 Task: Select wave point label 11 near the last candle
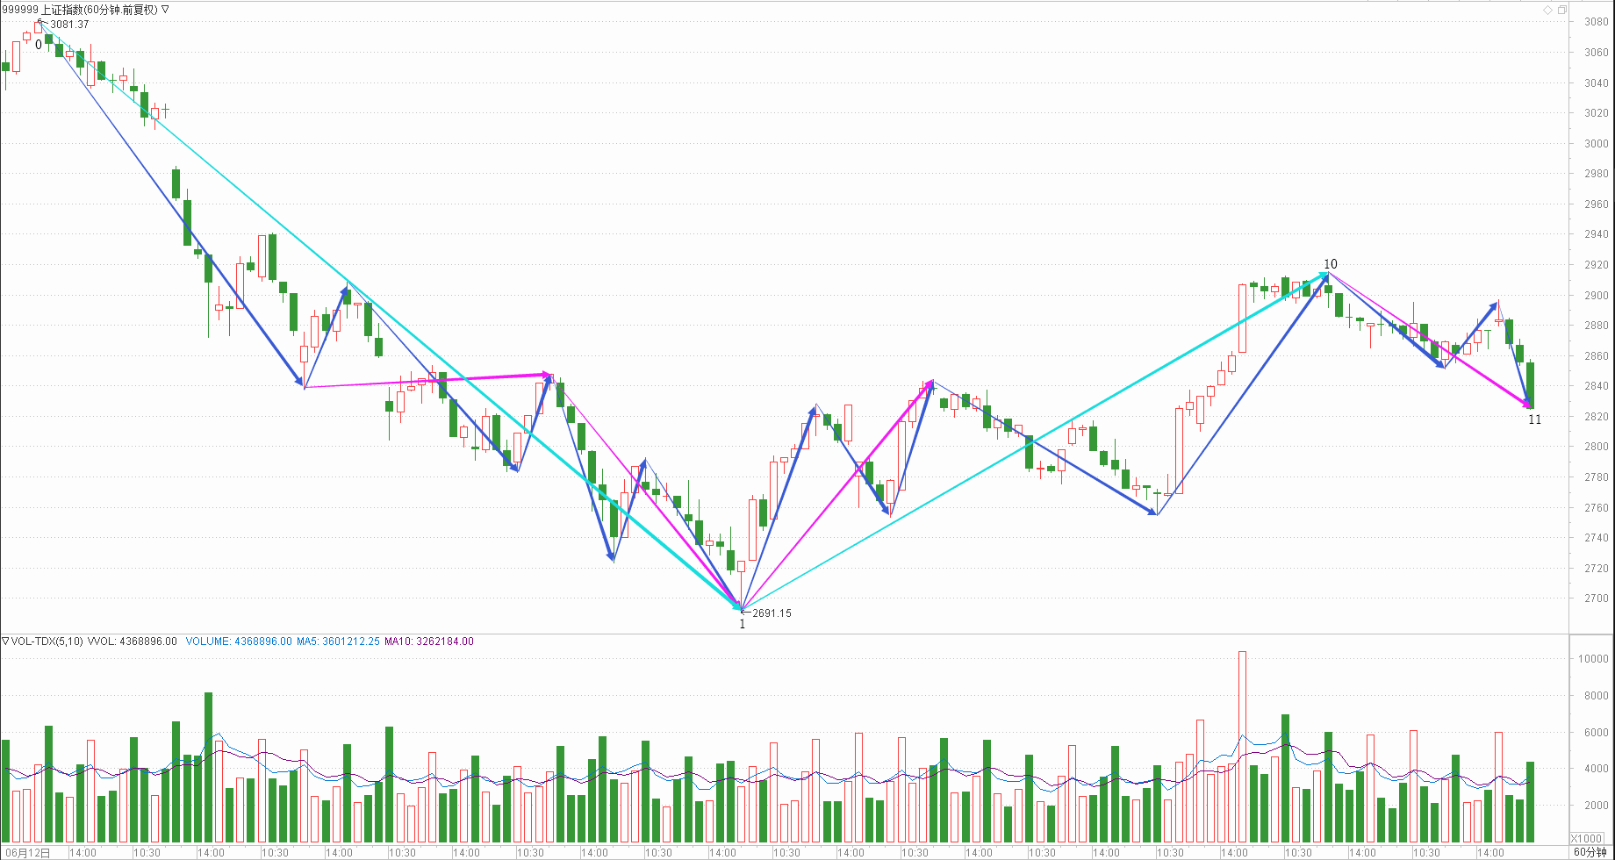1534,419
